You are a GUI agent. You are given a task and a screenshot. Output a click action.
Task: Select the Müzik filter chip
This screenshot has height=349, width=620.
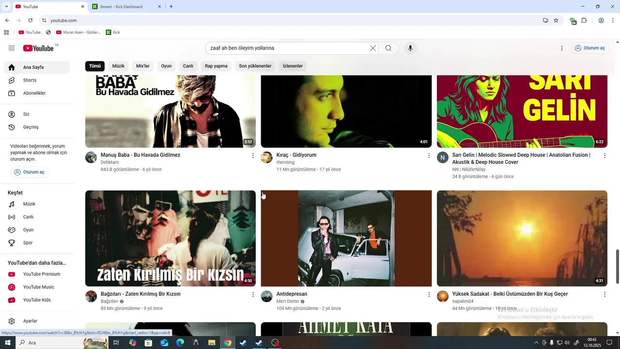tap(118, 66)
